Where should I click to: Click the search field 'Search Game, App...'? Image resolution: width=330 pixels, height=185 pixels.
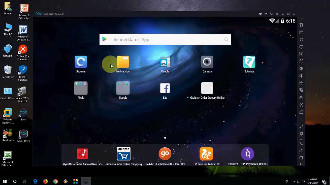pos(165,39)
